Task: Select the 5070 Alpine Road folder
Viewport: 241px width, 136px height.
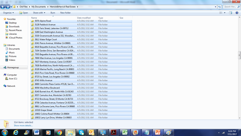Action: pos(81,21)
